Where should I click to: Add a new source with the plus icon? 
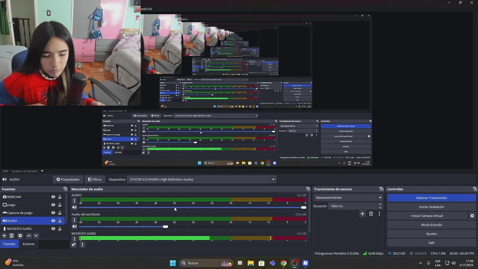[x=4, y=236]
